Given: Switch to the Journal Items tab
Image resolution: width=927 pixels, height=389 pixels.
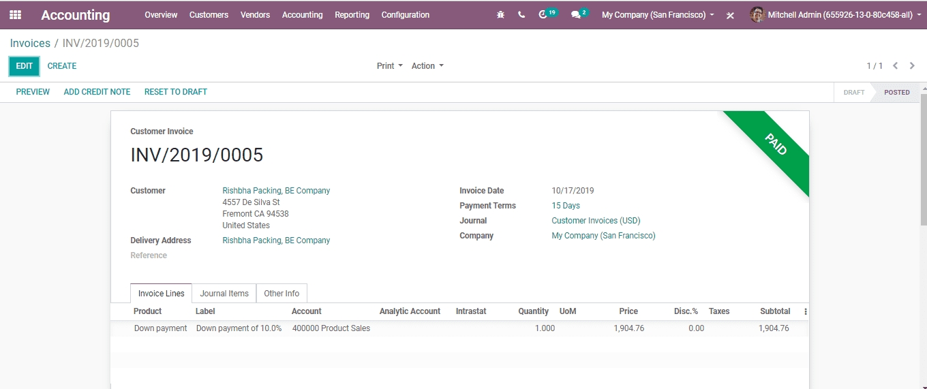Looking at the screenshot, I should tap(224, 294).
